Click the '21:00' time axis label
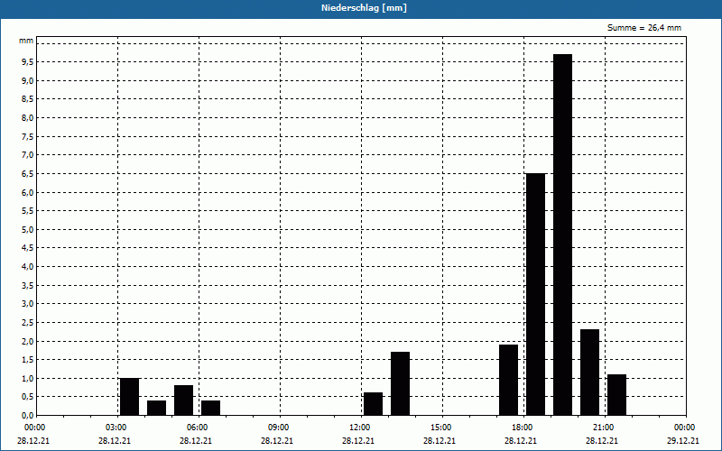The height and width of the screenshot is (451, 722). tap(603, 428)
